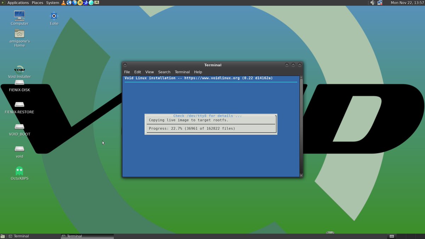Click the 'Progress: 22.7%' line
The image size is (425, 239).
coord(192,129)
